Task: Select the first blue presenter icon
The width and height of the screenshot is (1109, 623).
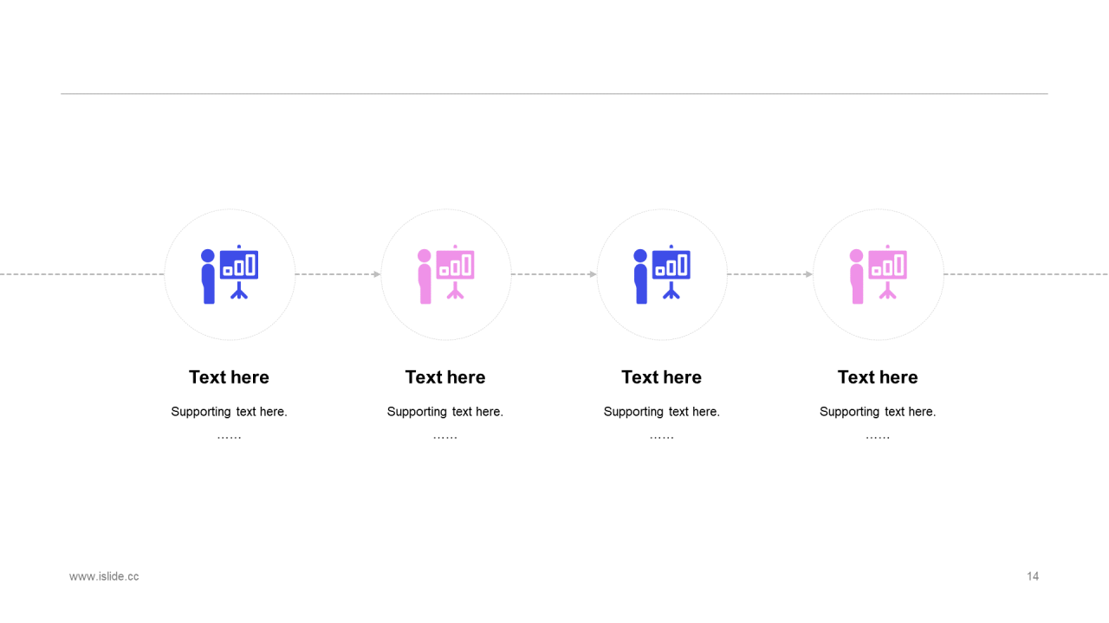Action: [230, 274]
